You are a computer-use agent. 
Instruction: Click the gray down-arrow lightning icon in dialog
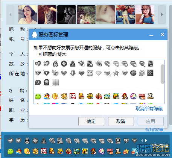click(73, 73)
